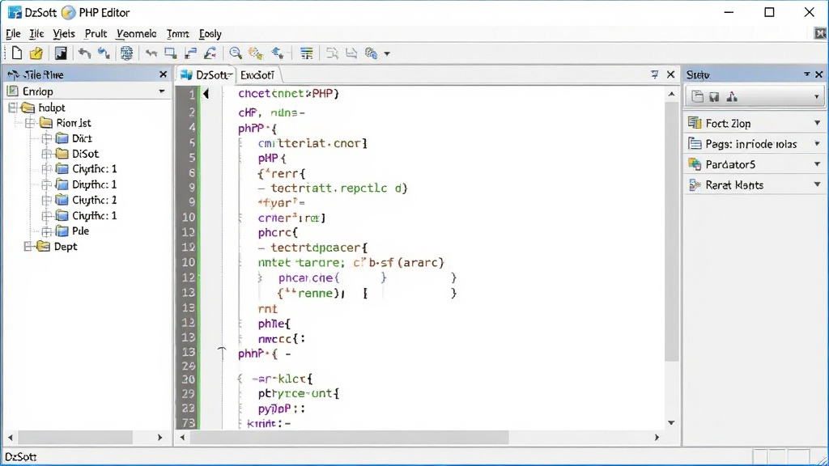Click the curved arrow icon before magnifier
The image size is (829, 466).
coord(210,53)
